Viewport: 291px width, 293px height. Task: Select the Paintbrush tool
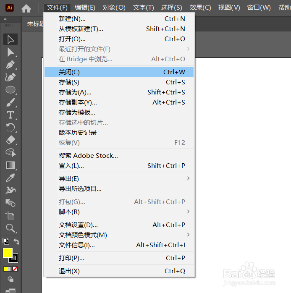click(10, 102)
